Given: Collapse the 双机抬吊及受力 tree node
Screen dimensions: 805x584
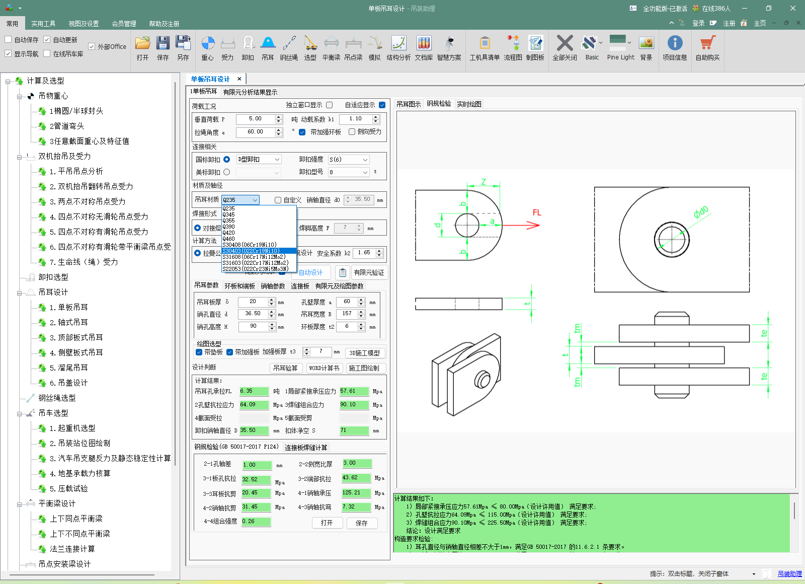Looking at the screenshot, I should coord(20,157).
